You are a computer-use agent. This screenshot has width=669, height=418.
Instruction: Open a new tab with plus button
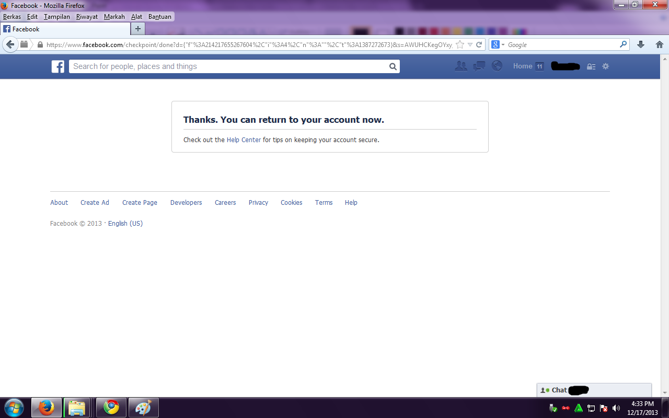pyautogui.click(x=138, y=29)
